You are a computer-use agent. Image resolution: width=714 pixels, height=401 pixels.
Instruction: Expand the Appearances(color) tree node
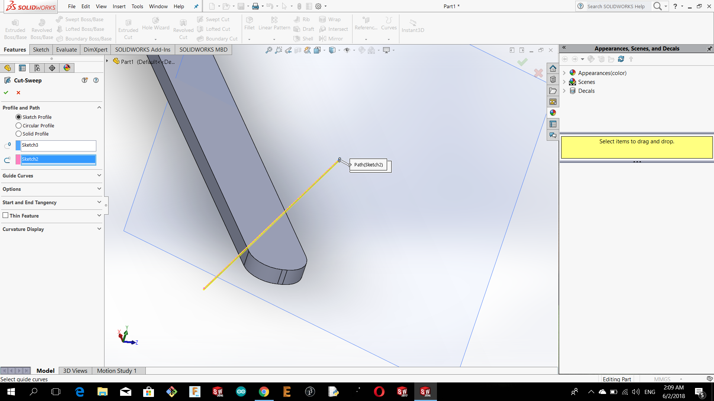pos(564,73)
